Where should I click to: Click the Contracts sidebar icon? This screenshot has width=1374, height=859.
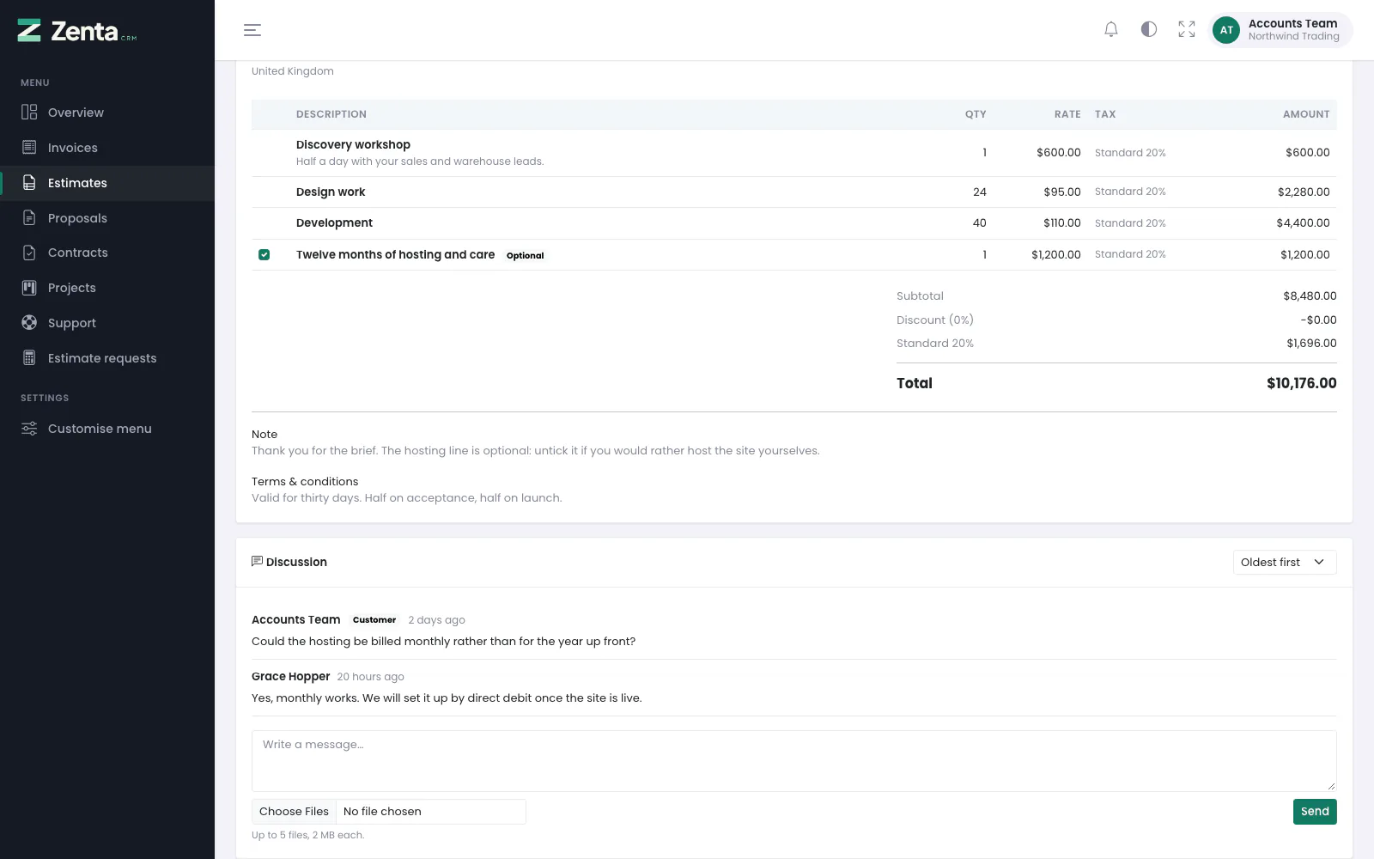29,253
